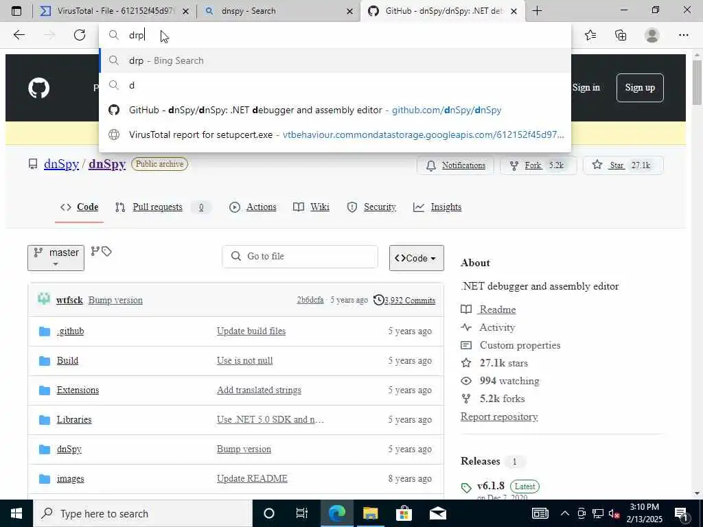
Task: Open the 'Update build files' commit link
Action: [x=251, y=331]
